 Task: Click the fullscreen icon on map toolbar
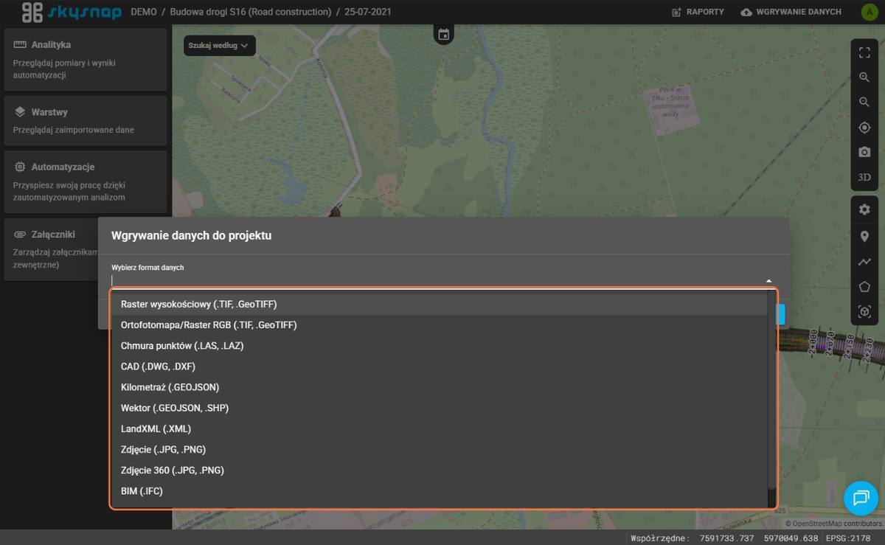click(x=864, y=52)
